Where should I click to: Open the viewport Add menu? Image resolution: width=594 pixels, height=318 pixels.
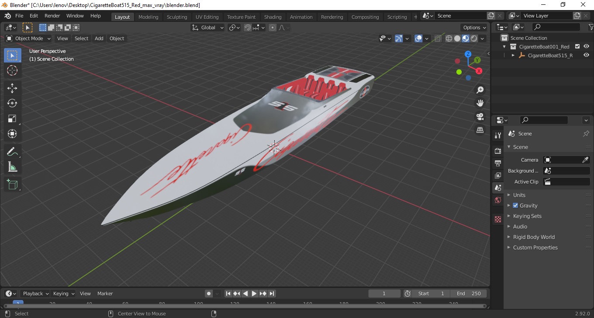pyautogui.click(x=99, y=38)
